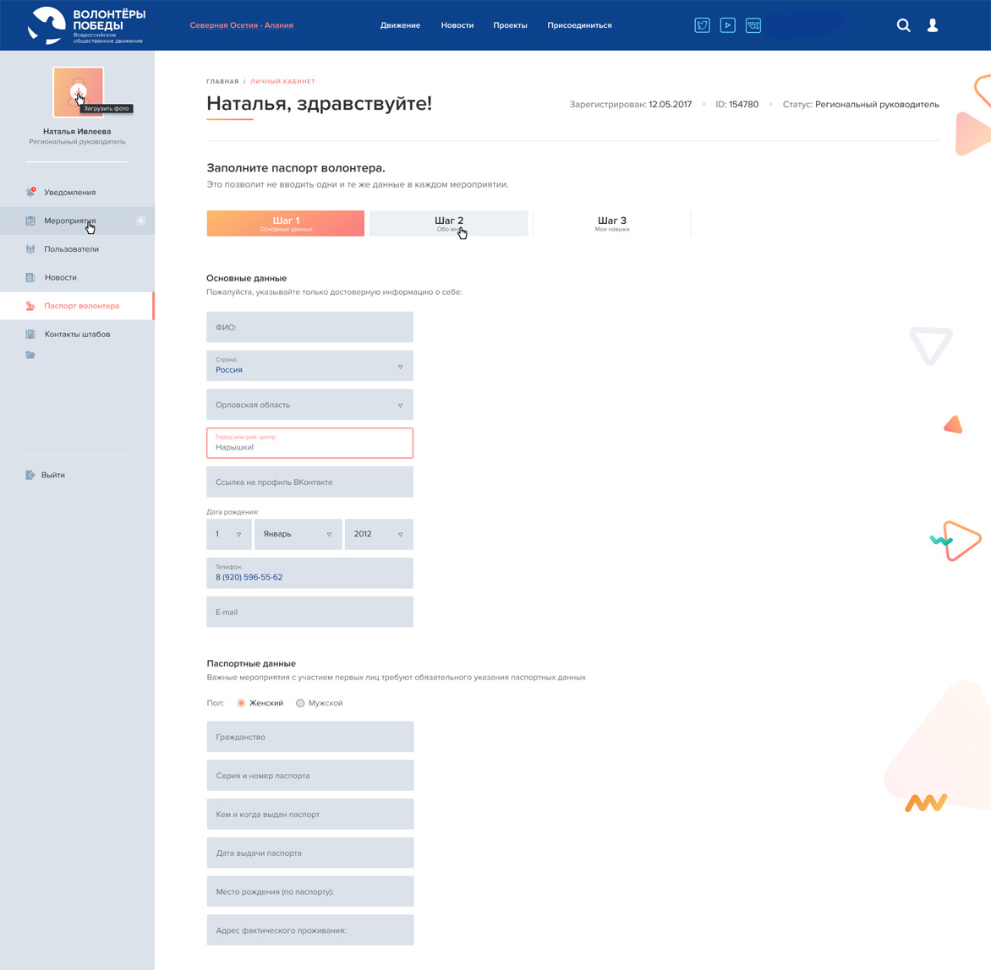The height and width of the screenshot is (970, 991).
Task: Switch to Шаг 2 Обо мне tab
Action: pyautogui.click(x=448, y=223)
